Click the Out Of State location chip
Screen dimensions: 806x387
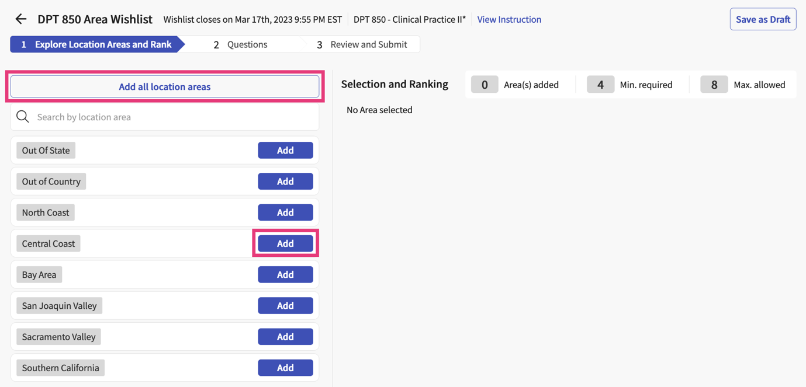click(46, 150)
